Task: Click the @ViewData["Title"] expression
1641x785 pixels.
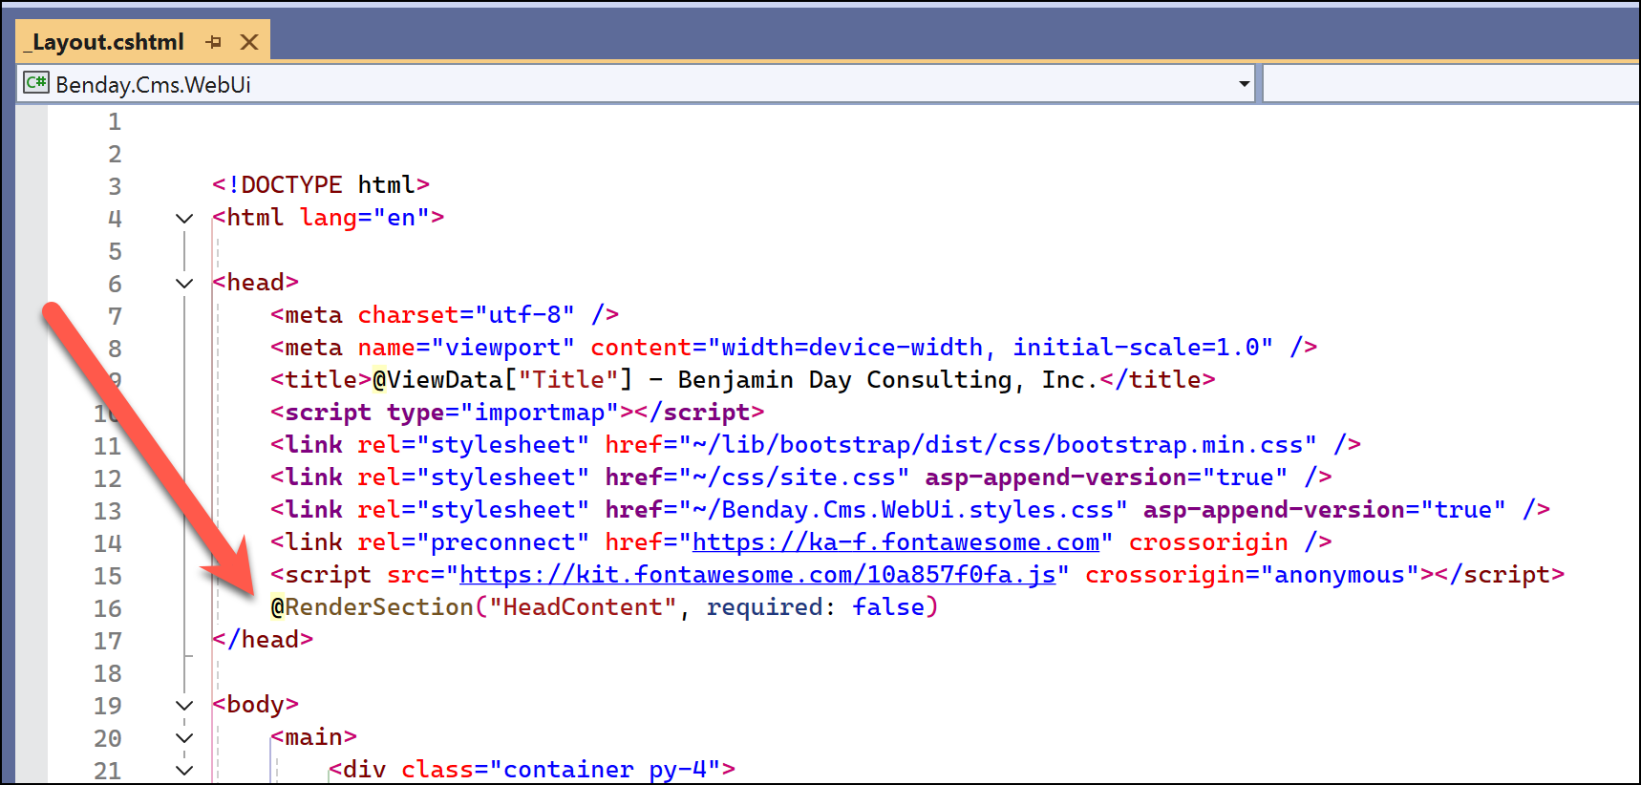Action: (502, 380)
